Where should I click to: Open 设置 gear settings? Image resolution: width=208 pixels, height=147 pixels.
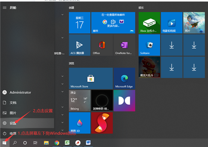pos(27,123)
